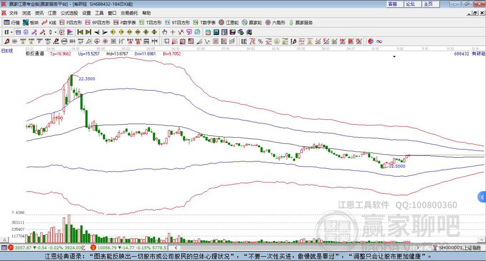Image resolution: width=486 pixels, height=261 pixels.
Task: Open the 板块 sector view
Action: [x=30, y=23]
